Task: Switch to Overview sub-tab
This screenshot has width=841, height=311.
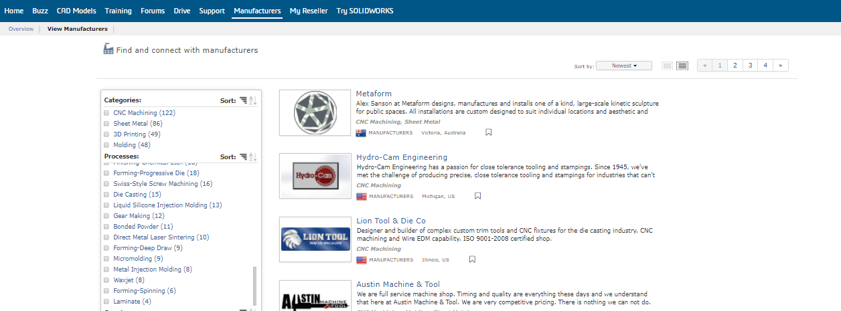Action: pyautogui.click(x=21, y=29)
